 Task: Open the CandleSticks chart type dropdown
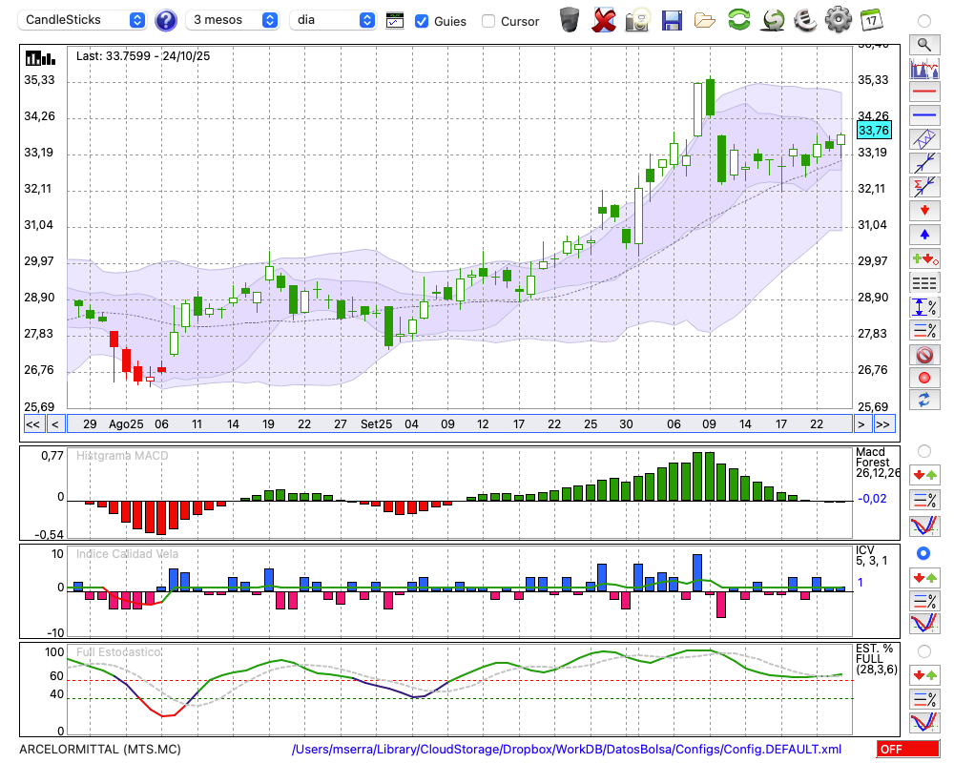point(84,20)
